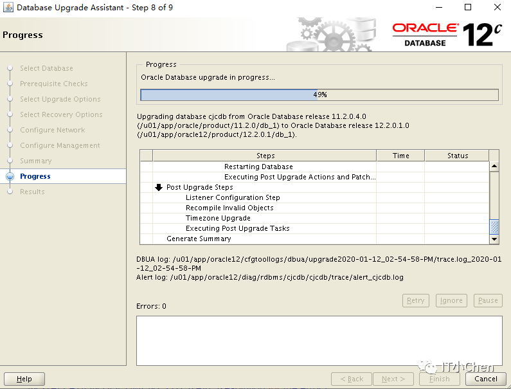
Task: Click the DBUA log path text
Action: tap(319, 264)
